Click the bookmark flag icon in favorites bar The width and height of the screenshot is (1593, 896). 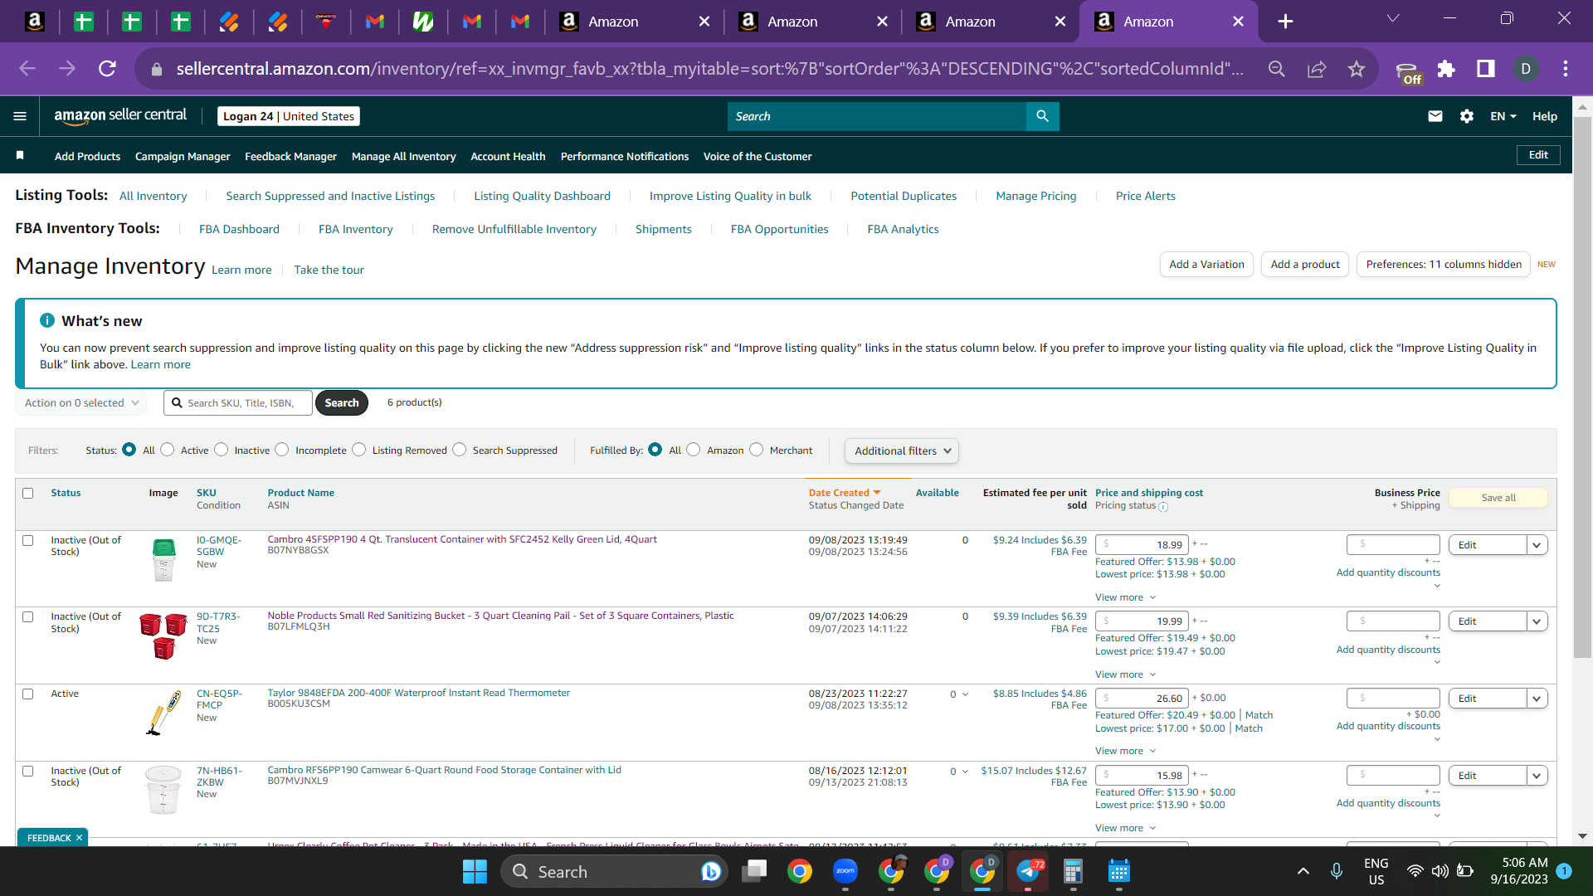click(20, 155)
